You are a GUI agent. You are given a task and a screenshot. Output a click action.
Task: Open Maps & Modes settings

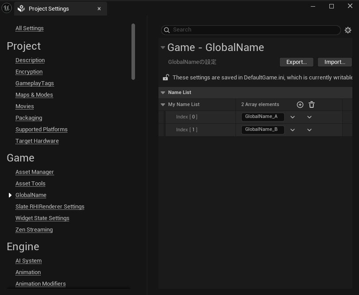coord(34,95)
